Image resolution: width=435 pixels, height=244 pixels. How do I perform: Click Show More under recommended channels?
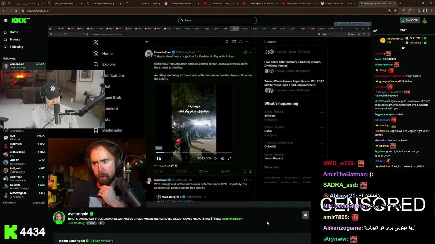tap(10, 203)
